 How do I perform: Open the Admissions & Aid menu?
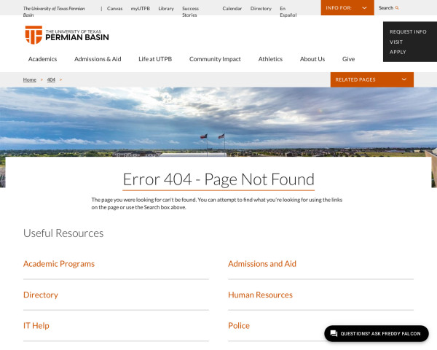click(x=98, y=59)
